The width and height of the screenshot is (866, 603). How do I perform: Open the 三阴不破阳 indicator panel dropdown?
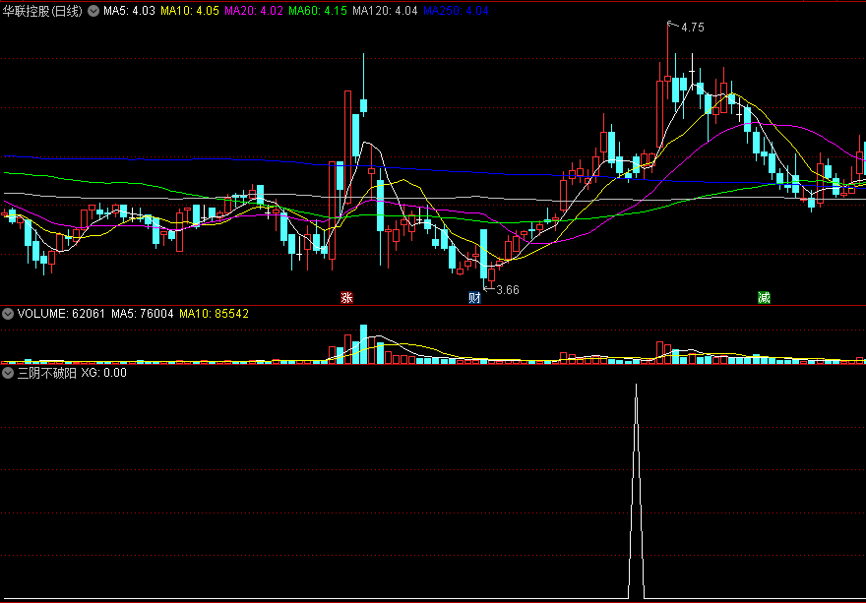8,373
